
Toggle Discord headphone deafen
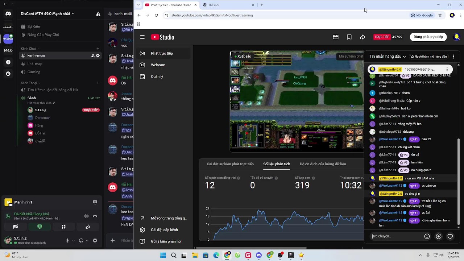(81, 240)
